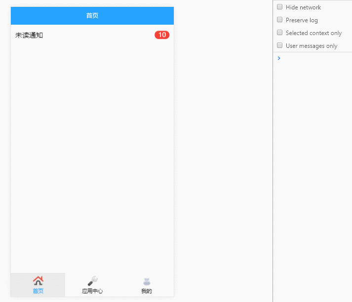Check Selected context only option

point(279,33)
